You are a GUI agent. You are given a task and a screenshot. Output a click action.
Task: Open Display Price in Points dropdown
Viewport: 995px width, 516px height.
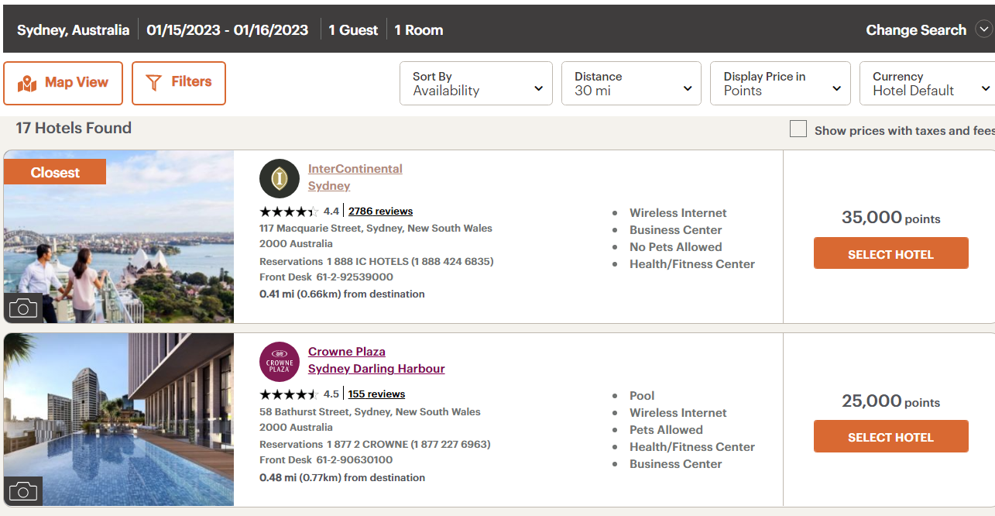tap(781, 84)
